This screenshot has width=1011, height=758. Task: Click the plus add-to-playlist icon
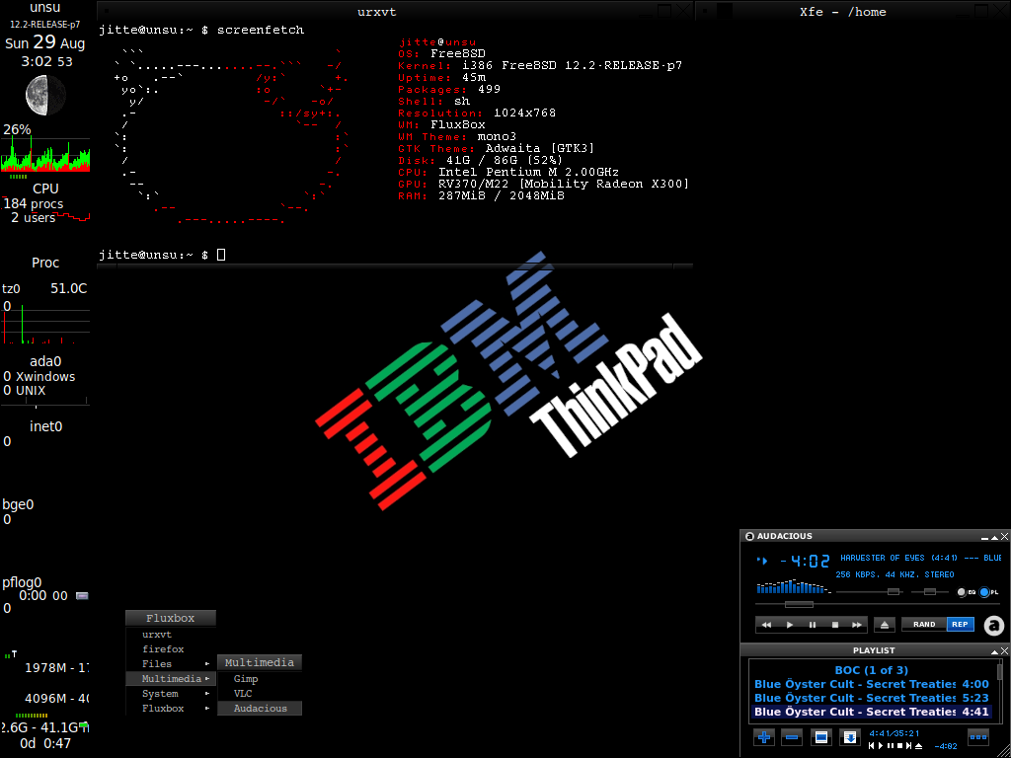763,736
